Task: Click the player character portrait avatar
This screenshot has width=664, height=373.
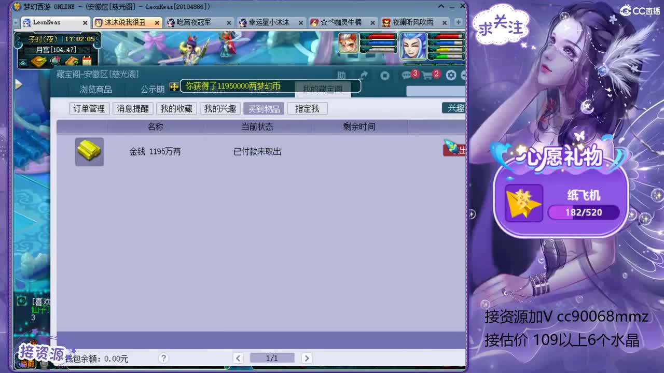Action: pos(413,46)
